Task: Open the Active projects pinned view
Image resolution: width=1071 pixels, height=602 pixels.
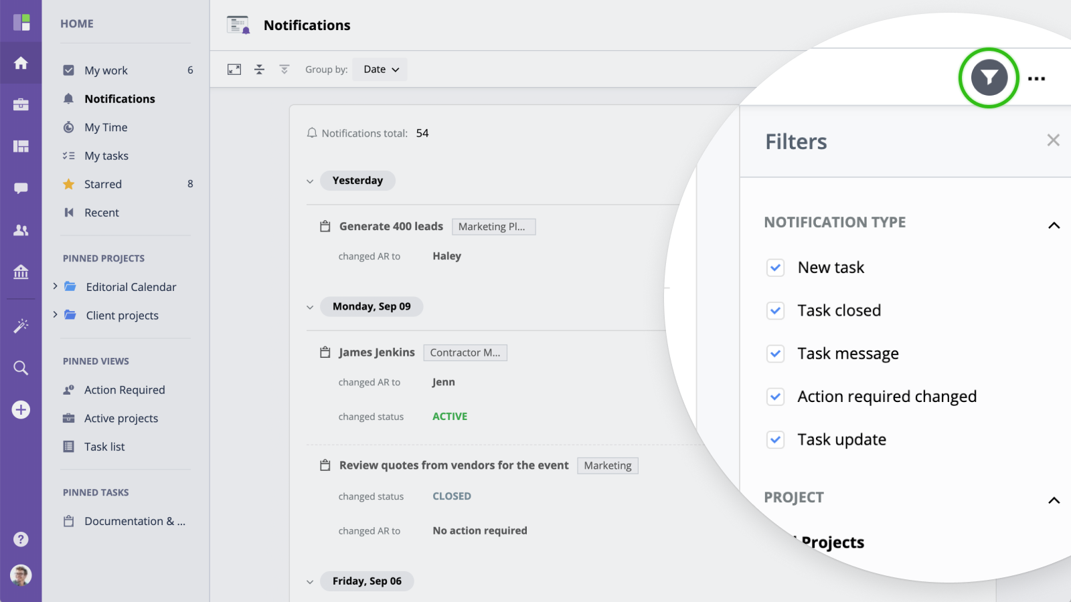Action: coord(121,418)
